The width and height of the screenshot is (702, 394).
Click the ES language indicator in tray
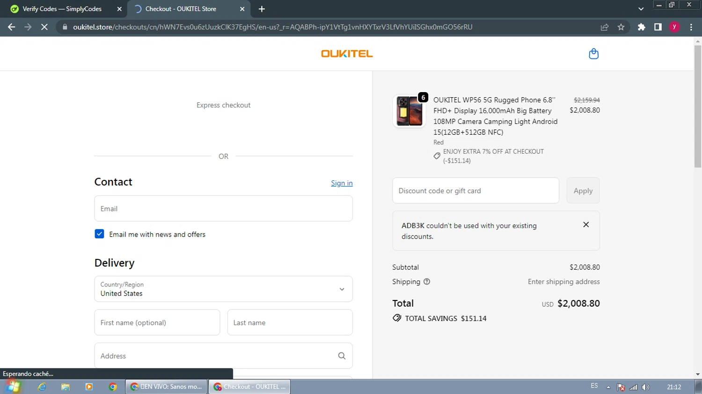pyautogui.click(x=594, y=386)
